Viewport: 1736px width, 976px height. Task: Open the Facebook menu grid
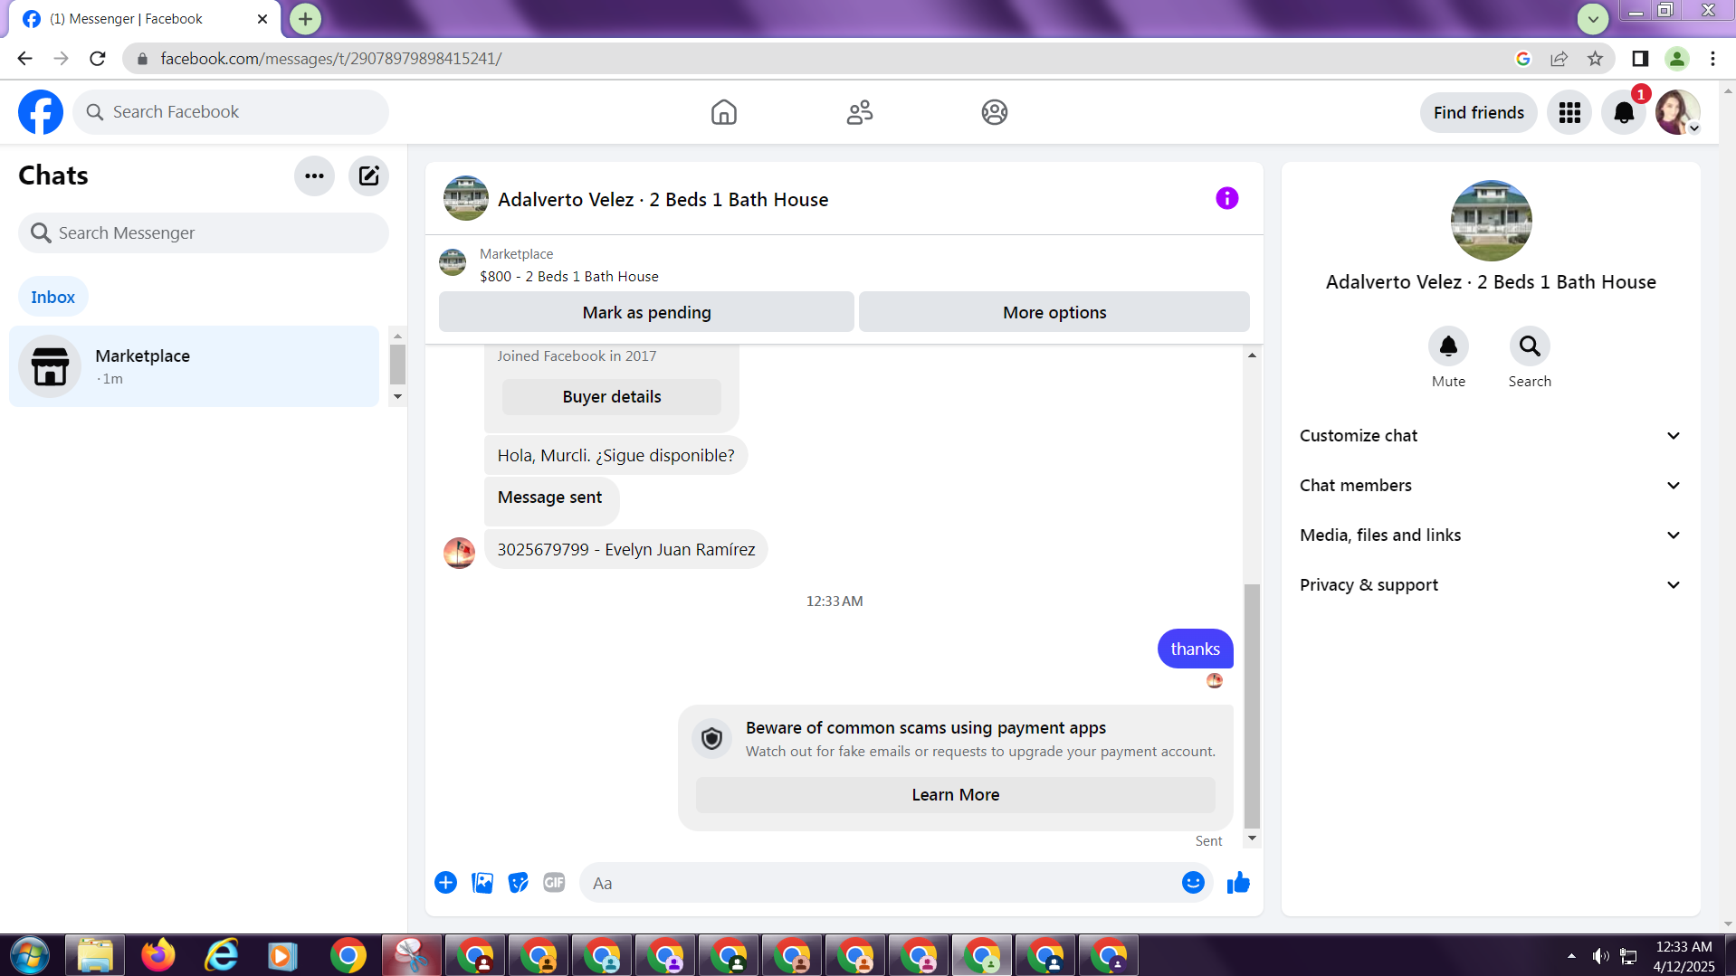click(x=1569, y=112)
